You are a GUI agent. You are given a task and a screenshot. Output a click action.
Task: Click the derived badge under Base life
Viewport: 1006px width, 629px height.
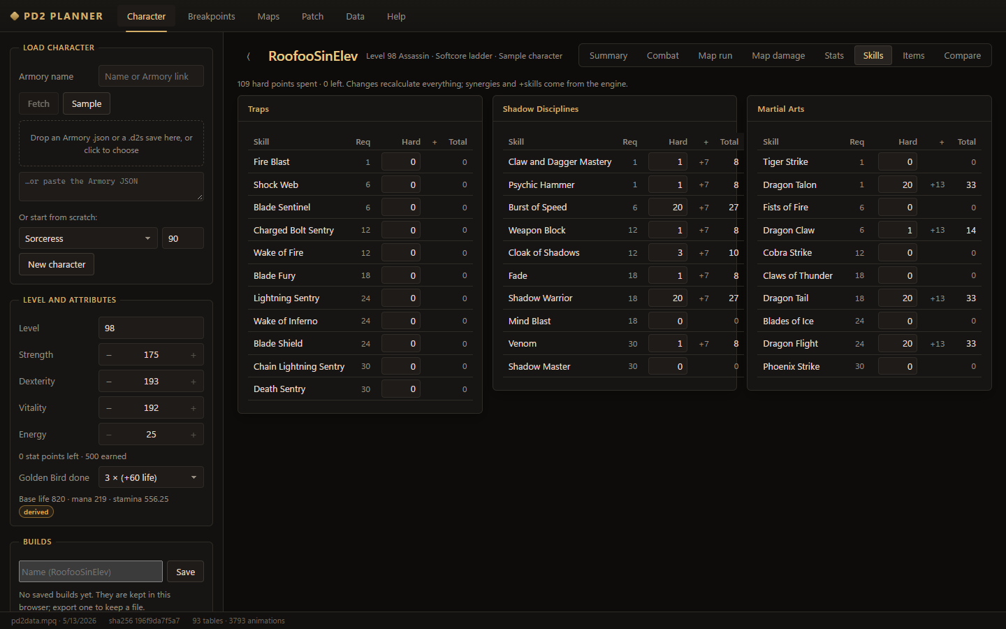click(36, 512)
